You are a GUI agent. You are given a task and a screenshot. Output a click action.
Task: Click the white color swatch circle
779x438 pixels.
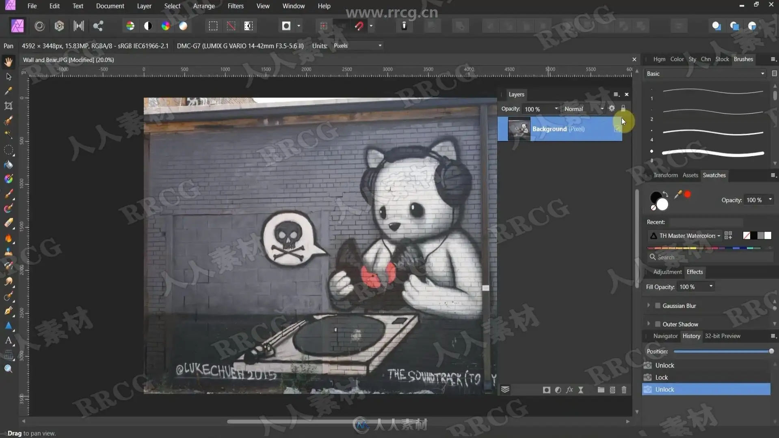pos(662,205)
